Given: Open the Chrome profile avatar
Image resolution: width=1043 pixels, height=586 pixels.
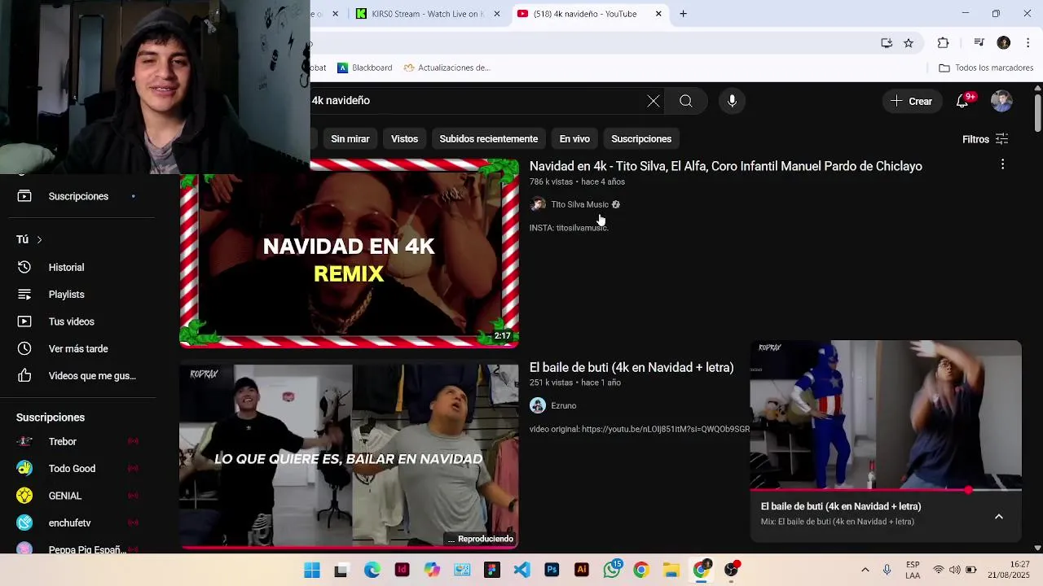Looking at the screenshot, I should tap(1004, 43).
